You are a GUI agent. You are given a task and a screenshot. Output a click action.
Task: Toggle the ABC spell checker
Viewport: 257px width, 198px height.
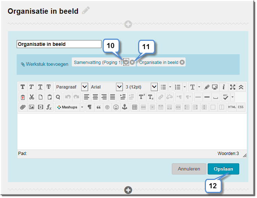coord(226,97)
